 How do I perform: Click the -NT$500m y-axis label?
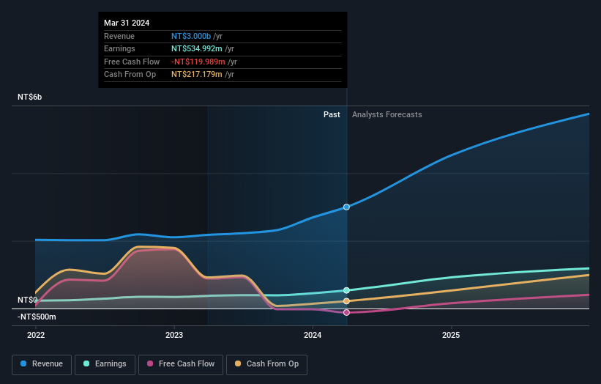click(37, 317)
